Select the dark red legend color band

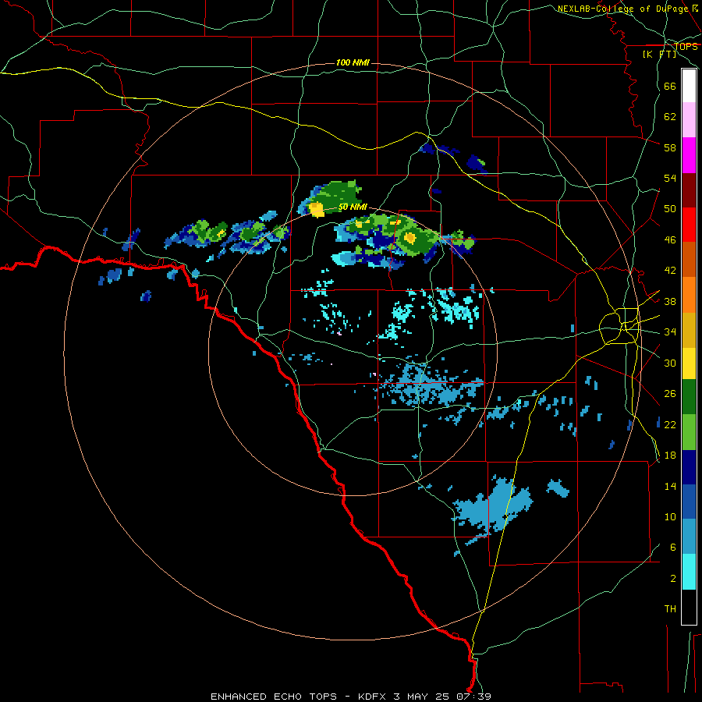click(x=689, y=190)
